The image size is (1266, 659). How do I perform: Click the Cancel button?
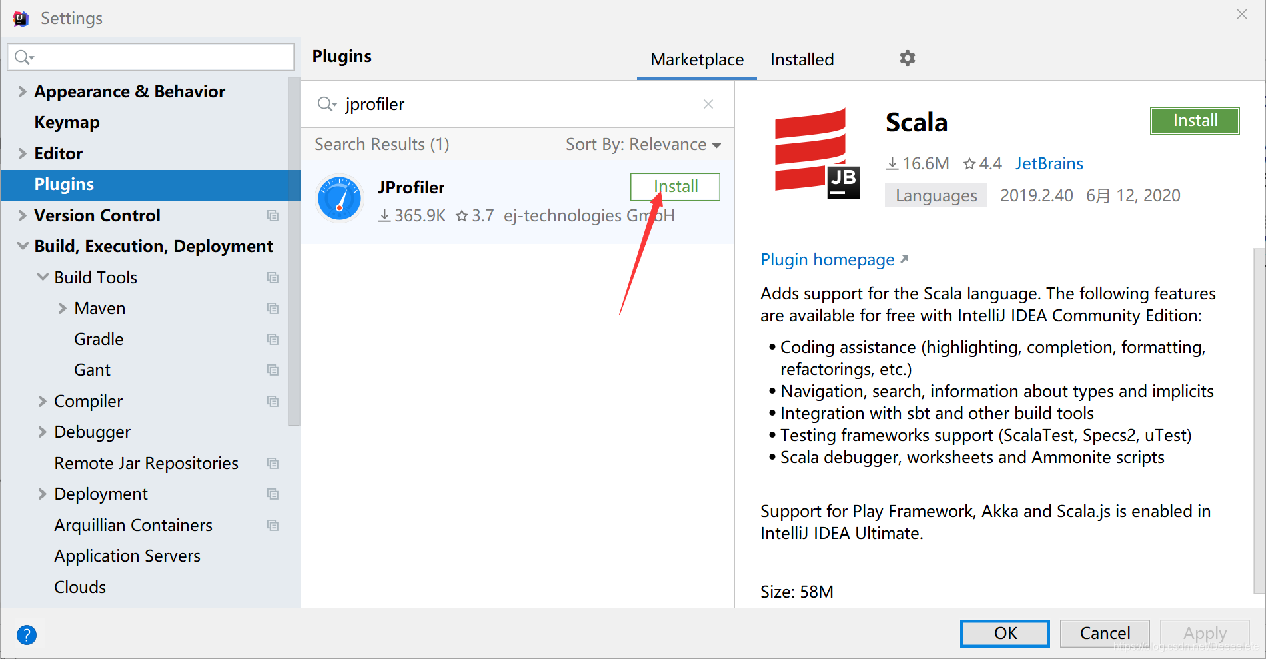1105,633
